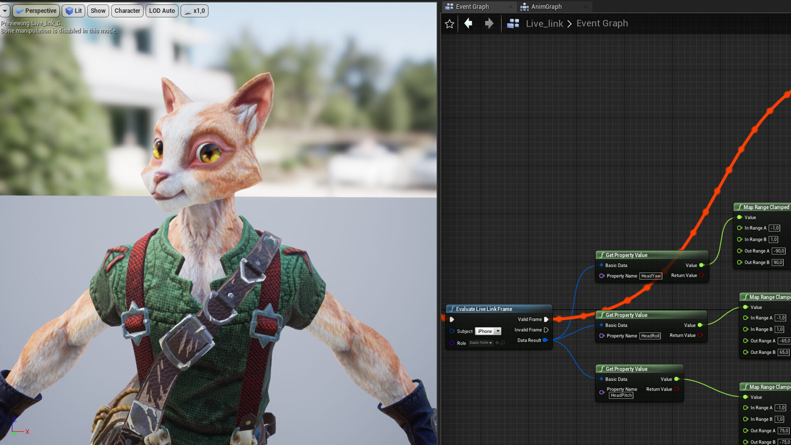Navigate back in graph history
Screen dimensions: 791x445
(468, 23)
